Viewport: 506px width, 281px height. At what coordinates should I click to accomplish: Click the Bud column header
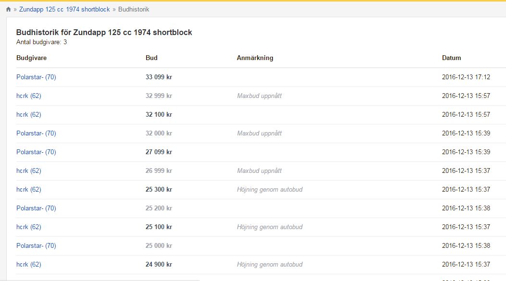151,58
